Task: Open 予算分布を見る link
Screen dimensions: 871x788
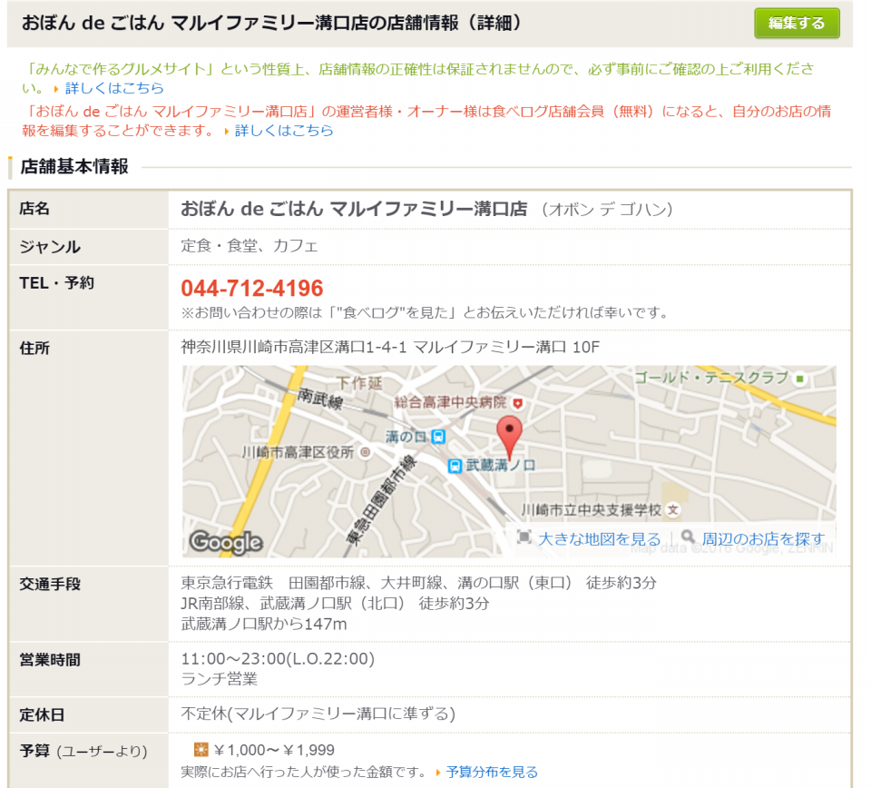Action: pos(492,772)
